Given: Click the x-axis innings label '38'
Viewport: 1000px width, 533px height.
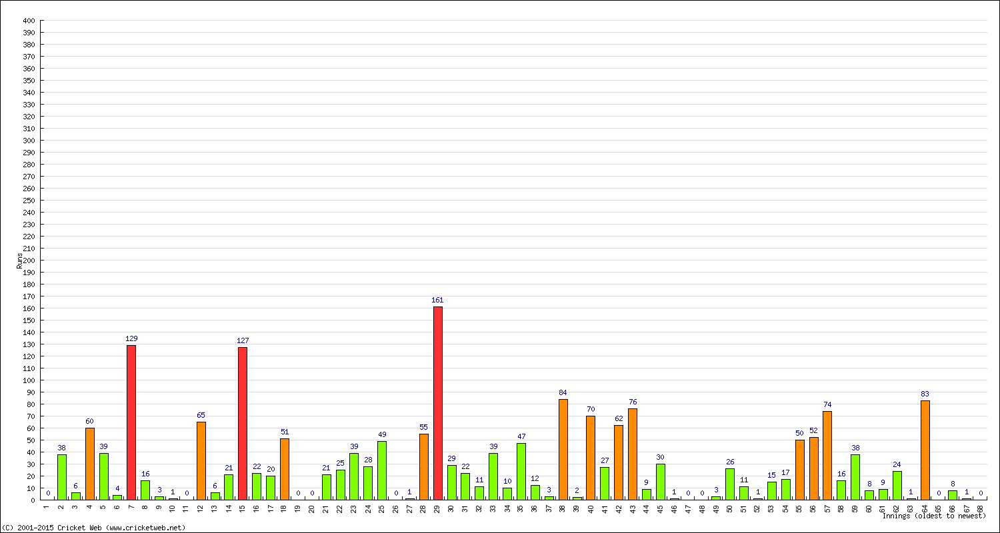Looking at the screenshot, I should (x=563, y=508).
